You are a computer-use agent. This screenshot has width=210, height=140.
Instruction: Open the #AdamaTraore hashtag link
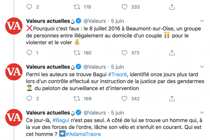(x=83, y=134)
